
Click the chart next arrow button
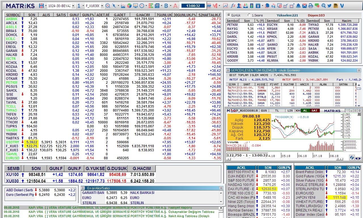(360, 158)
